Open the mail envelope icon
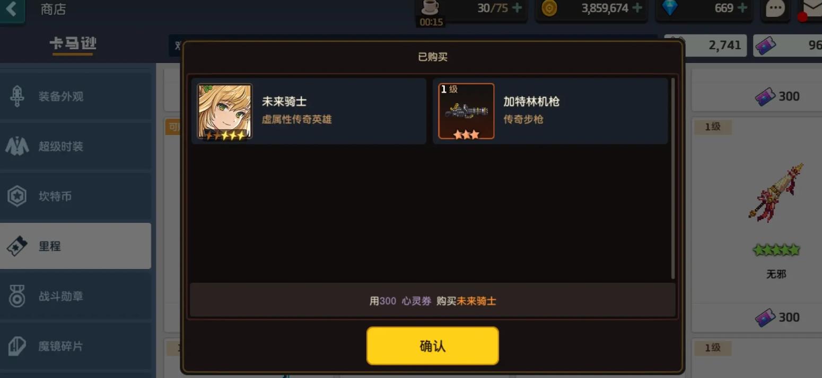The width and height of the screenshot is (822, 378). point(811,7)
